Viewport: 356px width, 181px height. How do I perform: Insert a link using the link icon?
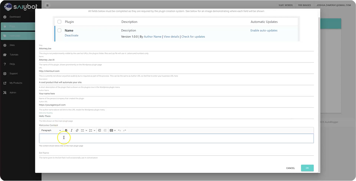coord(77,130)
